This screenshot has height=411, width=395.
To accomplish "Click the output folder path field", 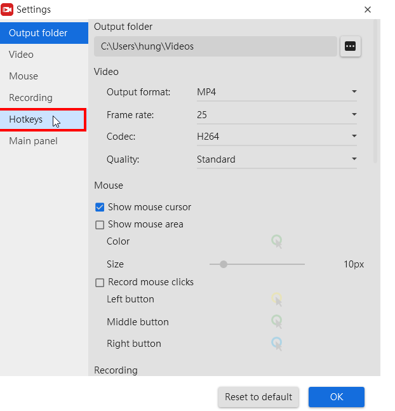I will click(215, 46).
